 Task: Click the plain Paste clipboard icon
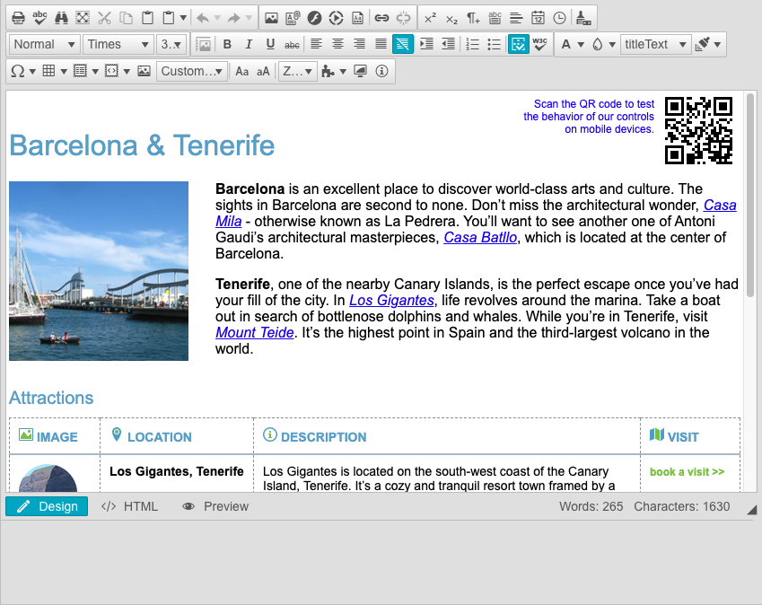147,19
